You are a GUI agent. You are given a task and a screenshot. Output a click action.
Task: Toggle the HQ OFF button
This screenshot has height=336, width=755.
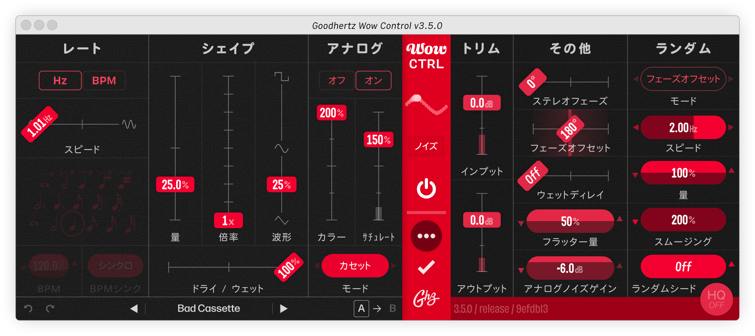coord(716,299)
